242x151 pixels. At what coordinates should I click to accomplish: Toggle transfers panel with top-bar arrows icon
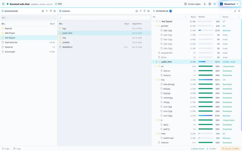[x=214, y=4]
